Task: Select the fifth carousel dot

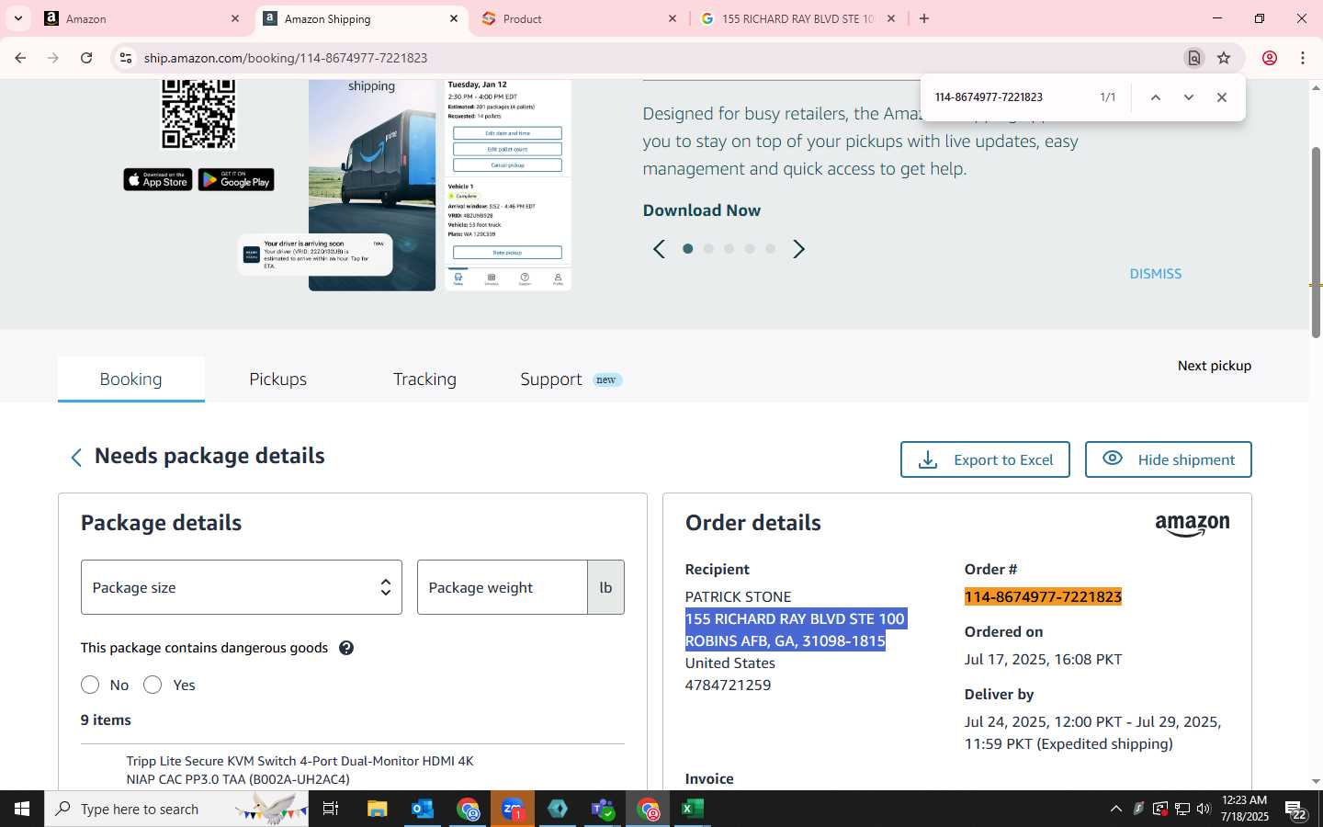Action: point(770,249)
